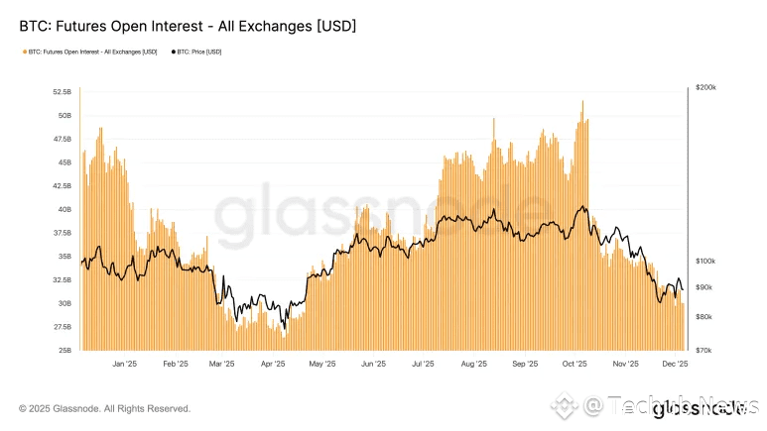Select the Apr '25 axis marker

click(273, 364)
